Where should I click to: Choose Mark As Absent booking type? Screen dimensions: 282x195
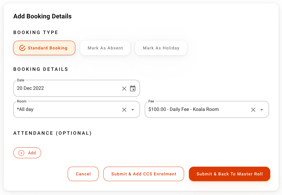(105, 48)
